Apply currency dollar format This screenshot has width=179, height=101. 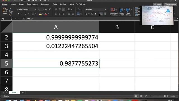(86, 14)
